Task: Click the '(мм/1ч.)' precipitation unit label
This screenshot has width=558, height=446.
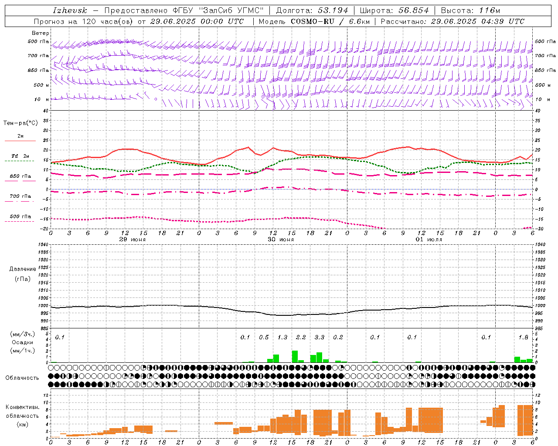Action: pyautogui.click(x=22, y=351)
